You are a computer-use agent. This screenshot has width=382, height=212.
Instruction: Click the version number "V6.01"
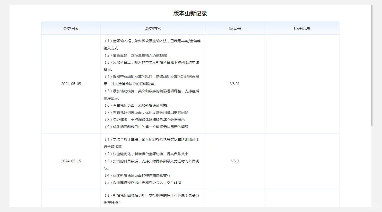(x=235, y=84)
